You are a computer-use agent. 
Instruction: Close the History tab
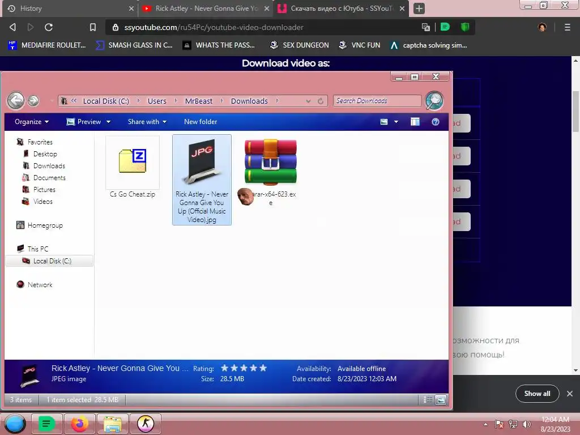131,8
